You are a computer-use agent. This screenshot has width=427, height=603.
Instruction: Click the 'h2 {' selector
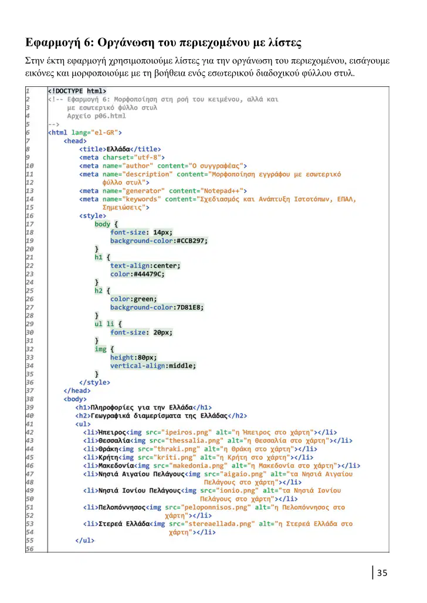(x=102, y=291)
